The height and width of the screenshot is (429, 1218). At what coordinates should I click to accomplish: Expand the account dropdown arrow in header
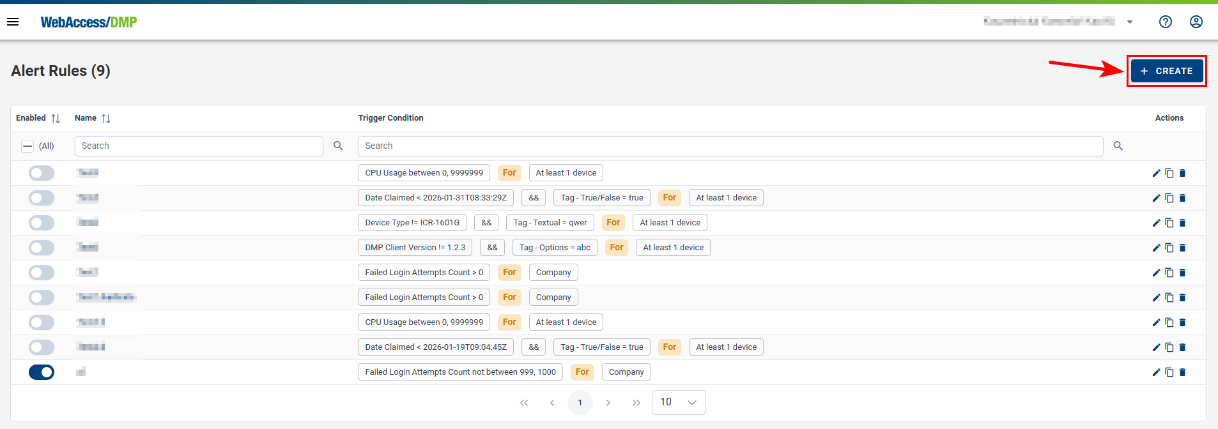pos(1130,22)
